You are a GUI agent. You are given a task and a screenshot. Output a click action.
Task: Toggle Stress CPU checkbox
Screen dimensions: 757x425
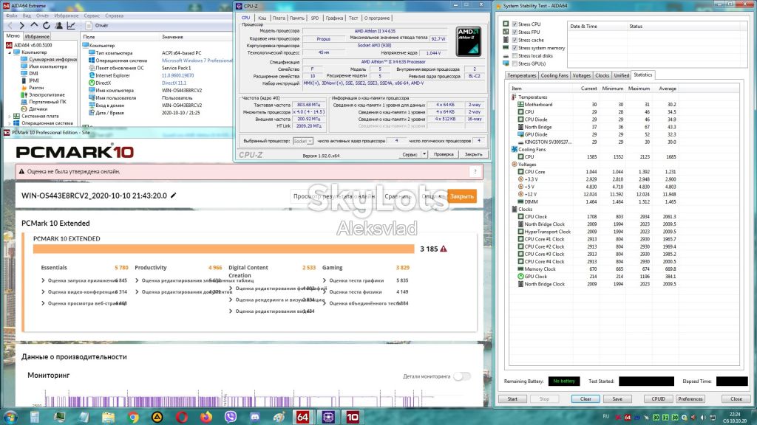tap(515, 24)
